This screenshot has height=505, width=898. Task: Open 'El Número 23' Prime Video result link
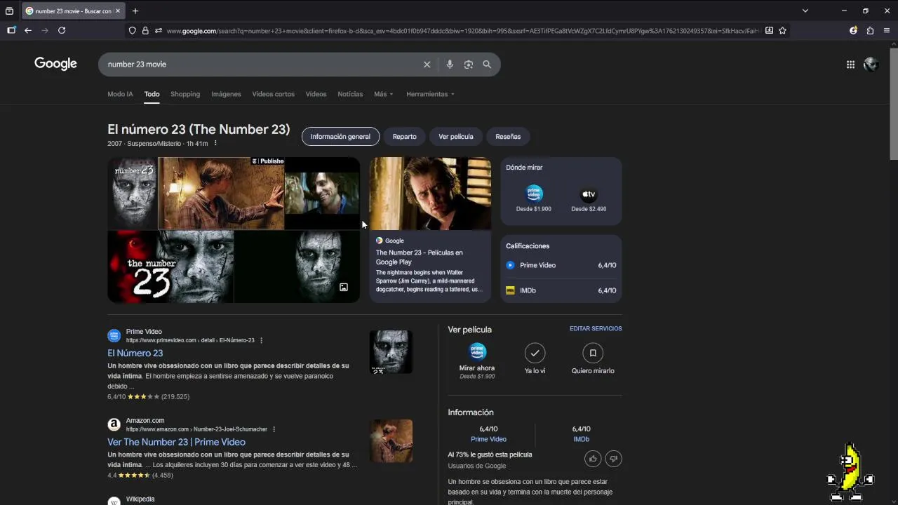click(135, 353)
